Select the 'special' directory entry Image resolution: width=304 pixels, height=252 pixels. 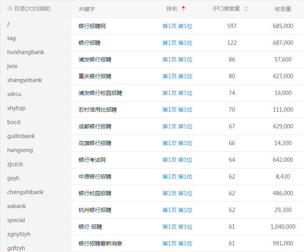pyautogui.click(x=16, y=220)
